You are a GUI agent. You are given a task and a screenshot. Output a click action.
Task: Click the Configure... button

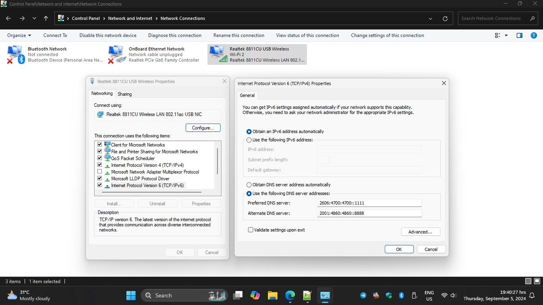[x=203, y=128]
